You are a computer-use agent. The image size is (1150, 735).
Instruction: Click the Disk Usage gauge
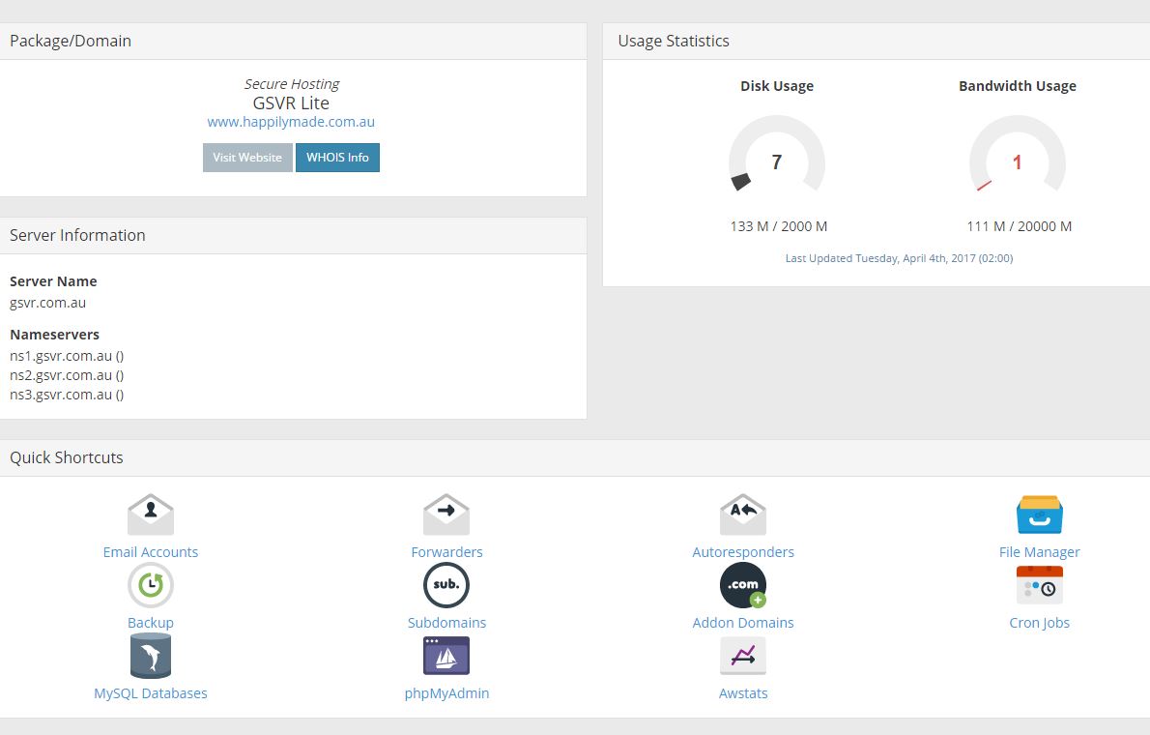click(x=777, y=162)
